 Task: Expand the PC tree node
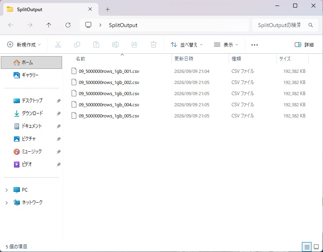coord(7,190)
